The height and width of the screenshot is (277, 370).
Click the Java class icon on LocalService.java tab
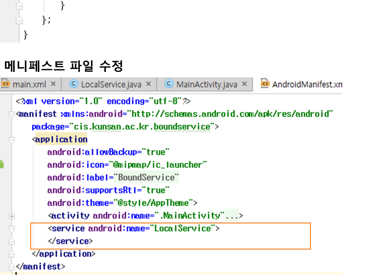click(x=74, y=84)
